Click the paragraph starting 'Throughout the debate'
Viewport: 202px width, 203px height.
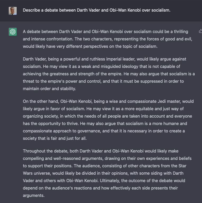click(106, 173)
